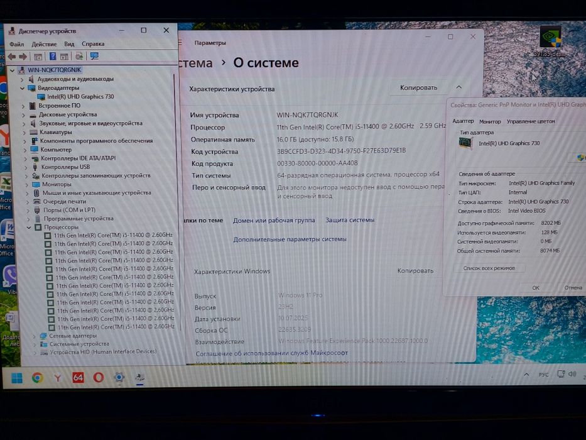Click the action pane toolbar icon

64,57
